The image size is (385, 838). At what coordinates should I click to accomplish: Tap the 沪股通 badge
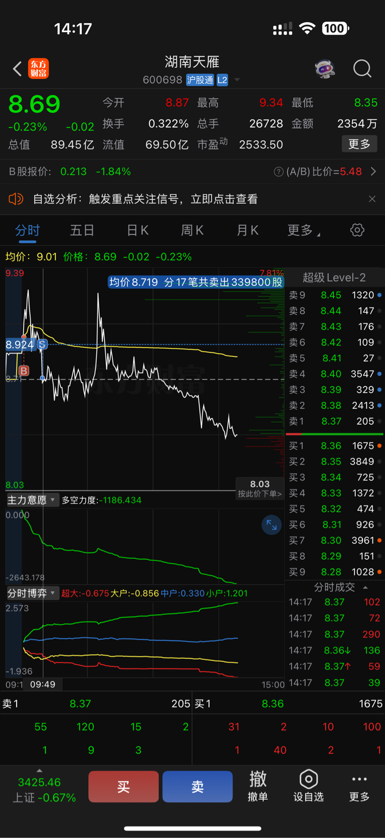(200, 80)
